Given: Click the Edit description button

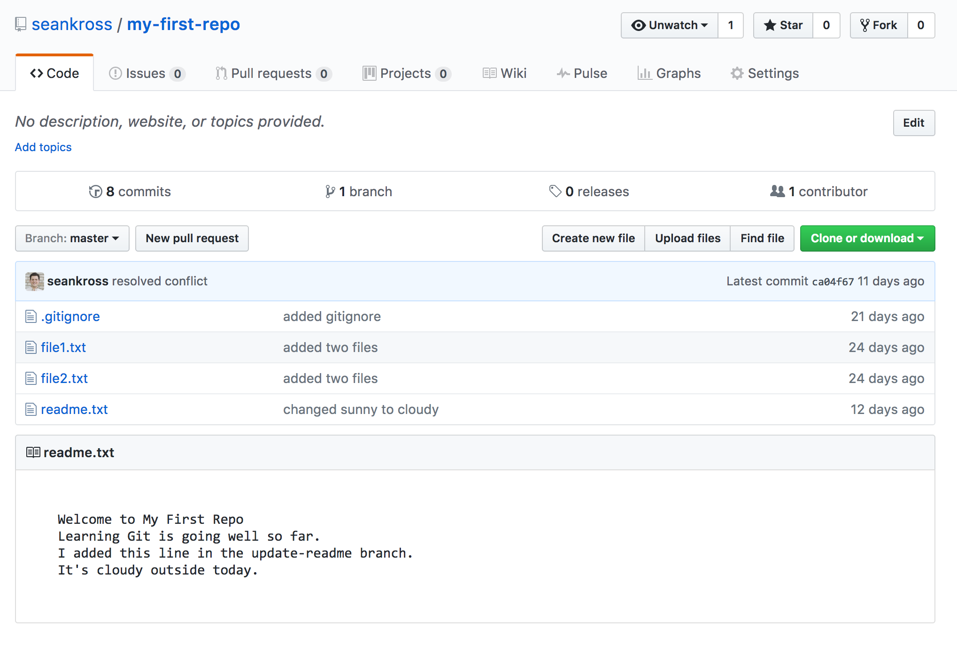Looking at the screenshot, I should 913,123.
